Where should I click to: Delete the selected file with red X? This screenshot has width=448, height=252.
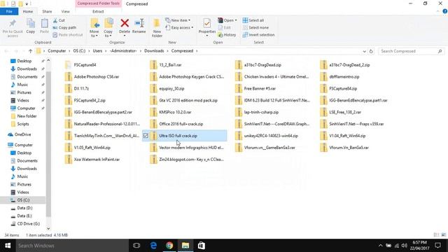pyautogui.click(x=125, y=27)
